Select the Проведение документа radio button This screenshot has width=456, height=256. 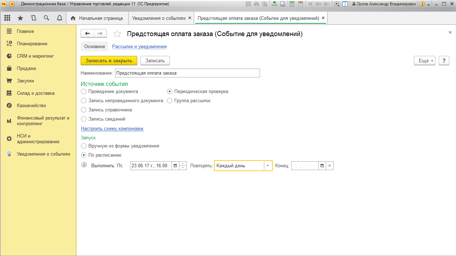[84, 92]
